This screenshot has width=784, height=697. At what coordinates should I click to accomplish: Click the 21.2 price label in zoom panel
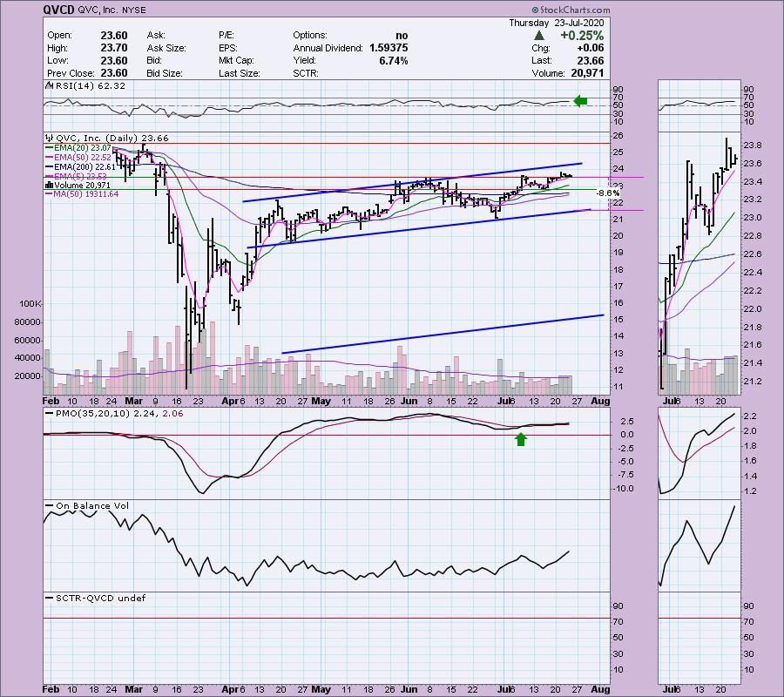(753, 382)
